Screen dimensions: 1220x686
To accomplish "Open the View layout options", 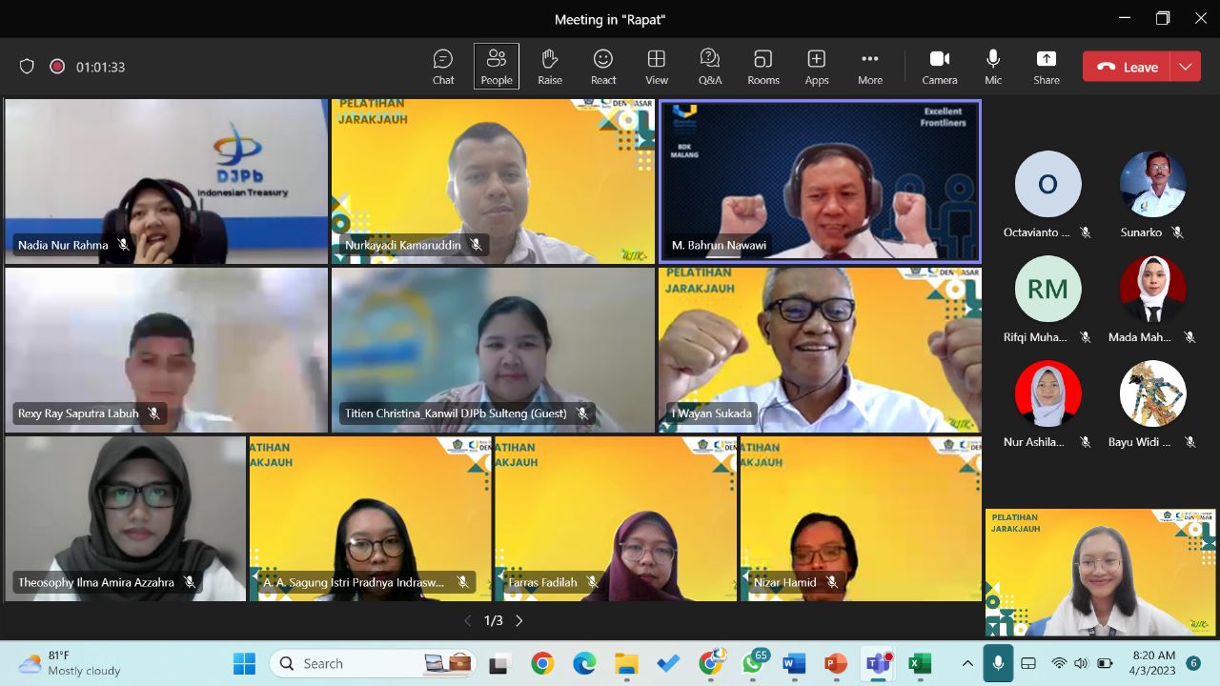I will click(657, 67).
